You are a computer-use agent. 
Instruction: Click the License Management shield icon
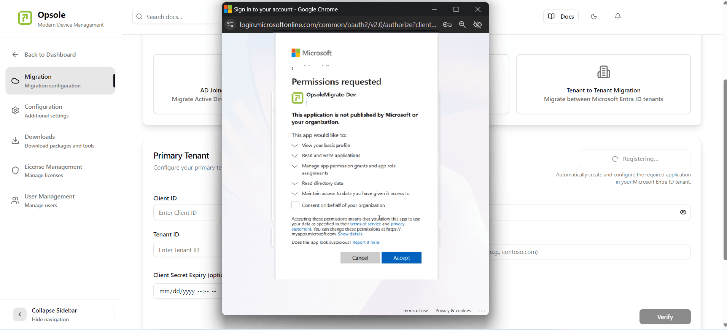(x=15, y=171)
